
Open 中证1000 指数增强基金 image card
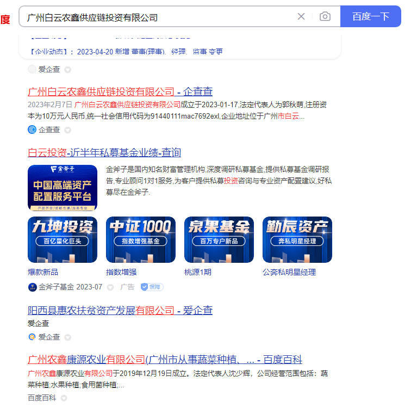click(x=141, y=239)
